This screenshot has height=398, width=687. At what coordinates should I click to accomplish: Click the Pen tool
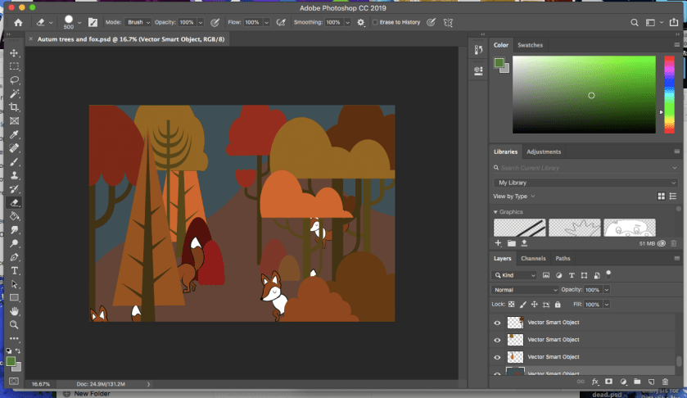[x=14, y=257]
